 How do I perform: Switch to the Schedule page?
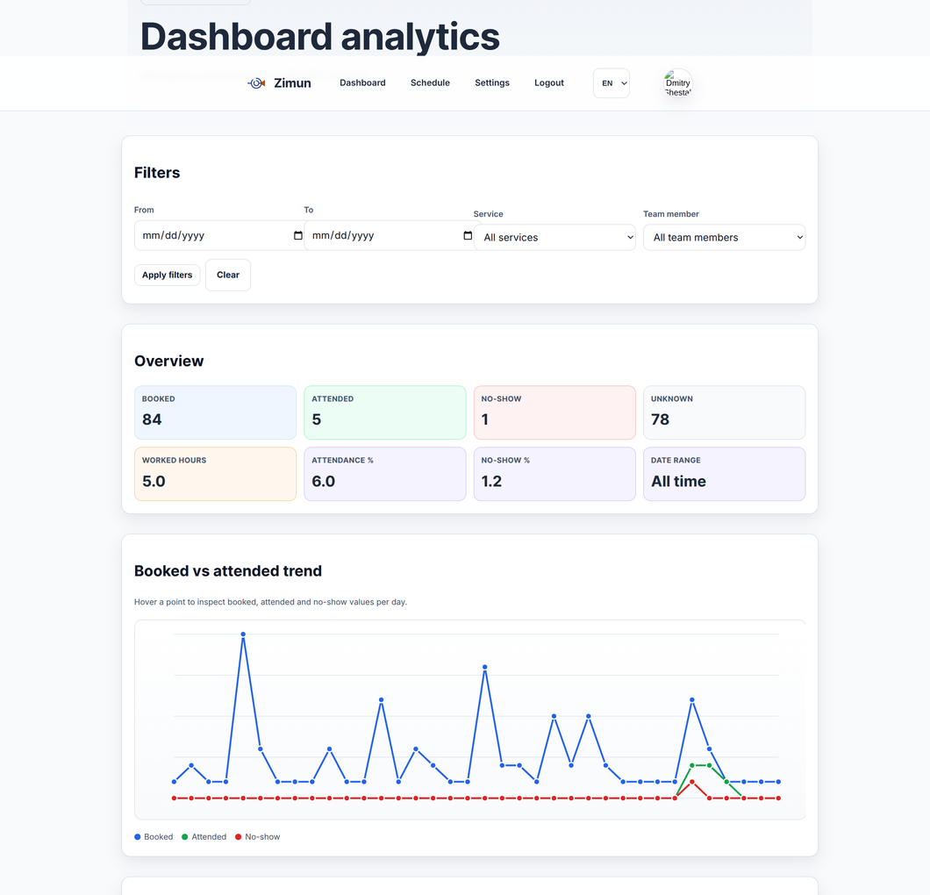430,82
